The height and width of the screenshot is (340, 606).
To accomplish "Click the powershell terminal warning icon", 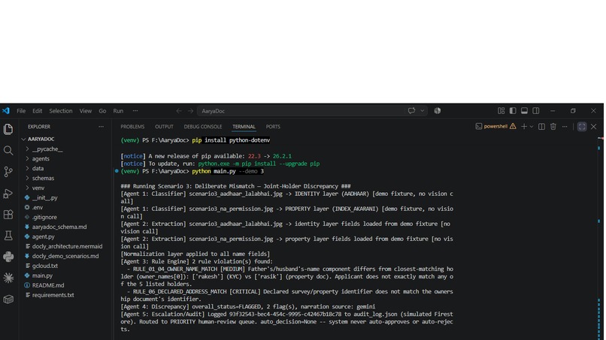I will (x=513, y=127).
